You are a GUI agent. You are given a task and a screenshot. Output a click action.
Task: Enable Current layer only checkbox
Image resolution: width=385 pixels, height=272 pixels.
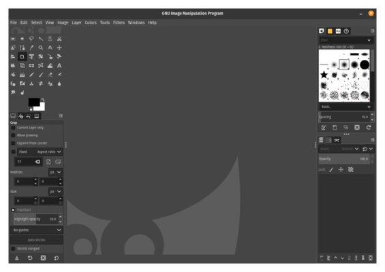(x=13, y=128)
